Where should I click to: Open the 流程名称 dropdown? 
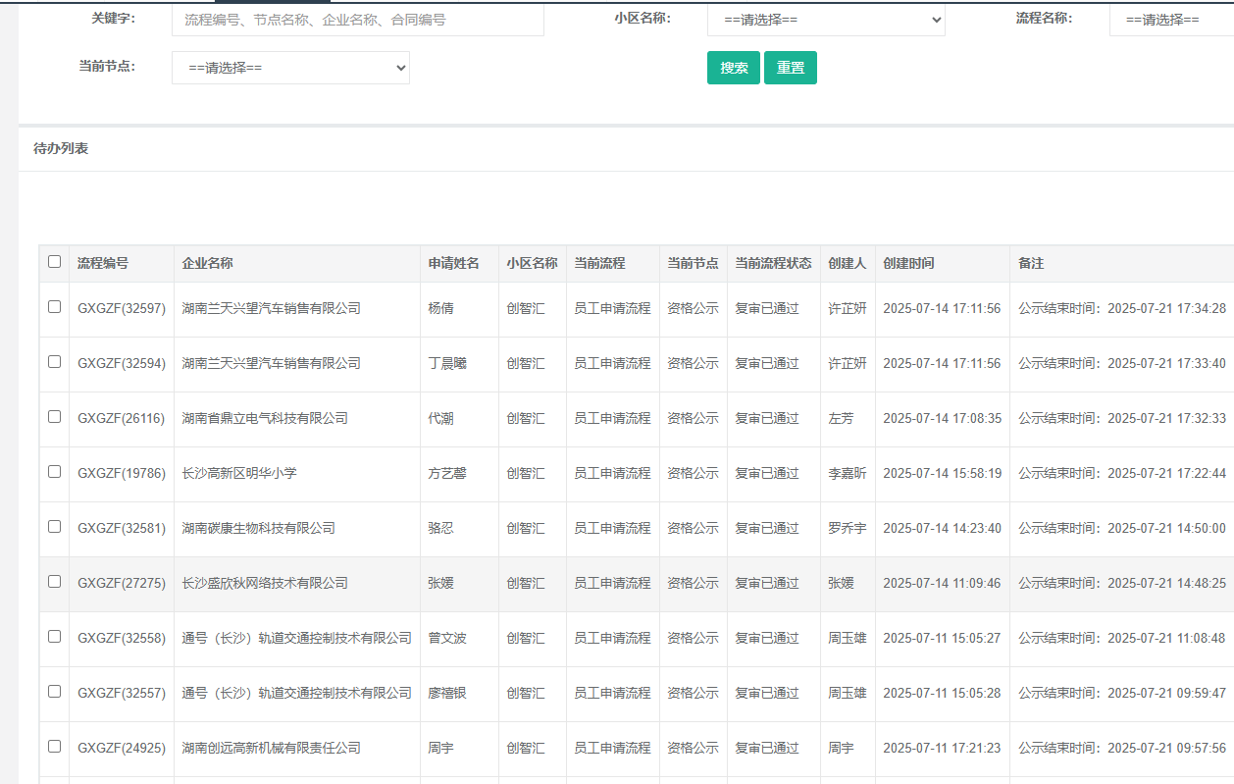point(1170,20)
